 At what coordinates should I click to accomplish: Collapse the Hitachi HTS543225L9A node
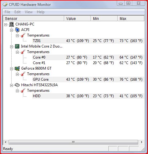[x=12, y=85]
